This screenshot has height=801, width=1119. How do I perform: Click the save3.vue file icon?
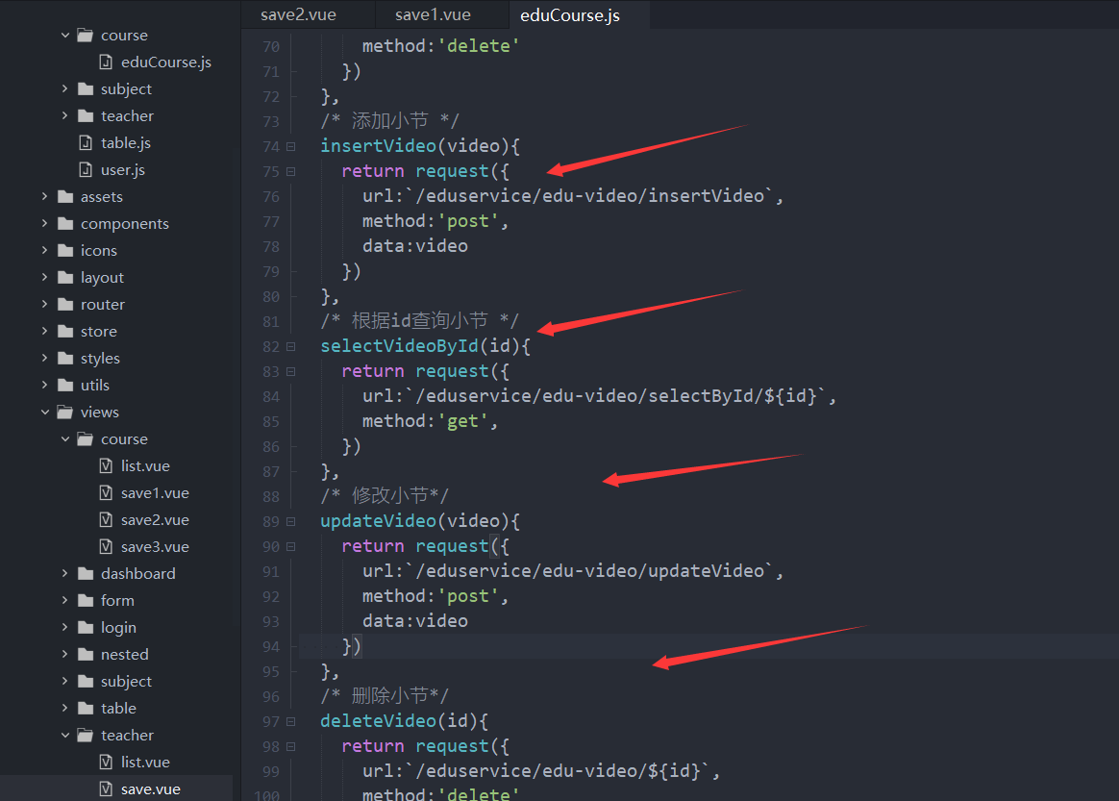pos(106,547)
